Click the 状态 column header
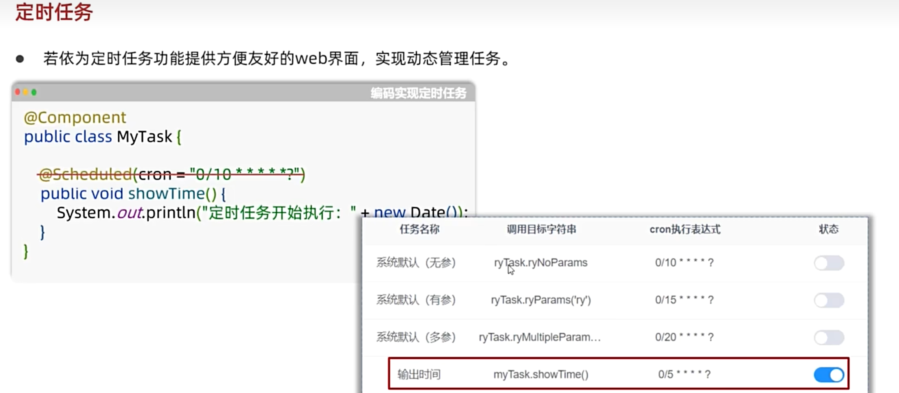 [828, 229]
